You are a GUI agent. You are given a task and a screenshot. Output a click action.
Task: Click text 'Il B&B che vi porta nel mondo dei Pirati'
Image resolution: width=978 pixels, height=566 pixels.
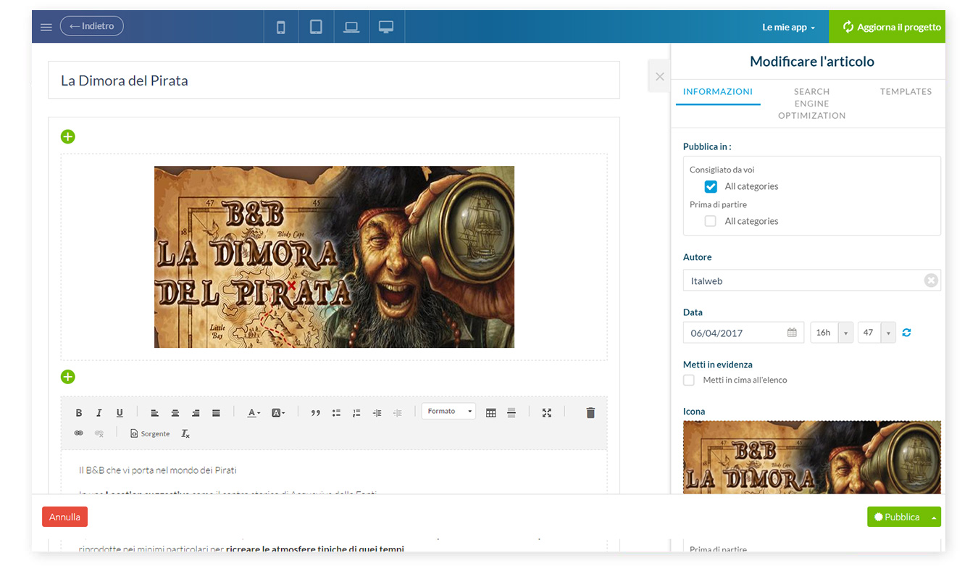[x=158, y=470]
